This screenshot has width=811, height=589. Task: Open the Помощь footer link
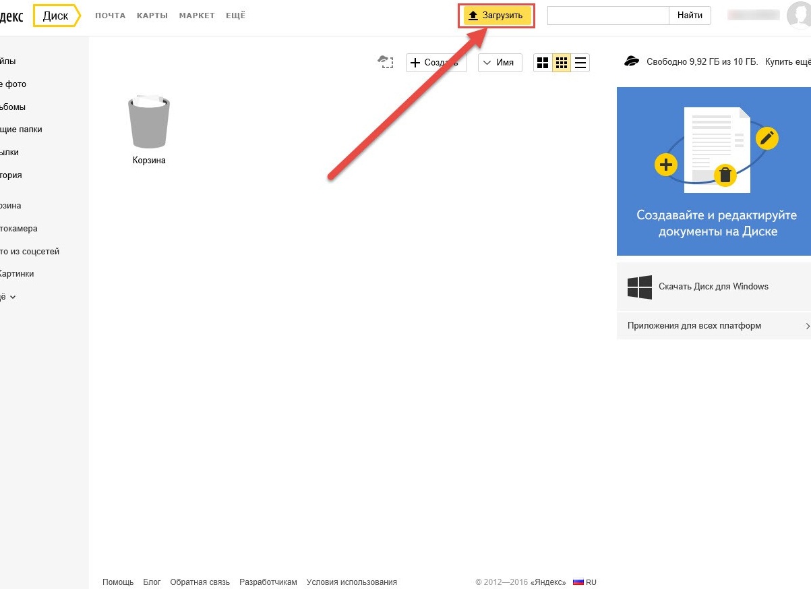[118, 582]
